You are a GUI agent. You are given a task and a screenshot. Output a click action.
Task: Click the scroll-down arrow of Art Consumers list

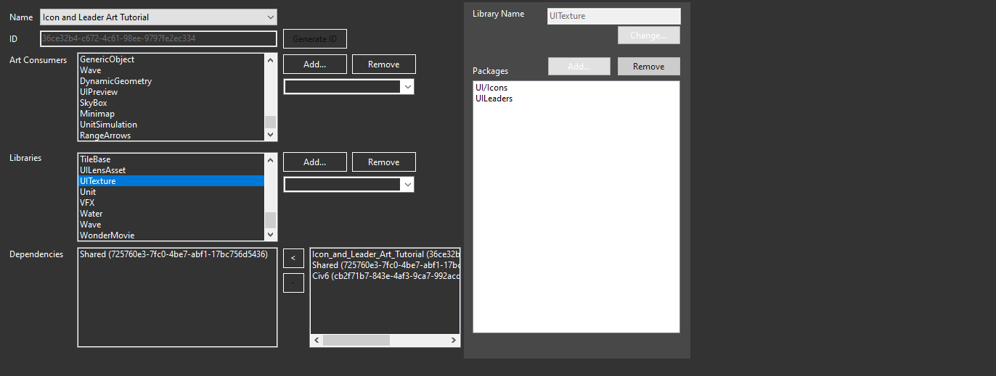tap(271, 135)
